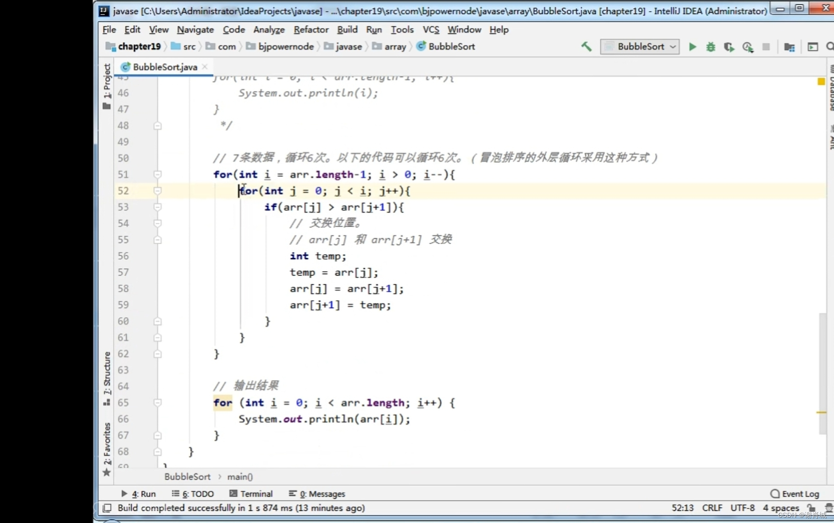Screen dimensions: 834x523
Task: Click the main() breadcrumb below the editor
Action: pos(240,477)
